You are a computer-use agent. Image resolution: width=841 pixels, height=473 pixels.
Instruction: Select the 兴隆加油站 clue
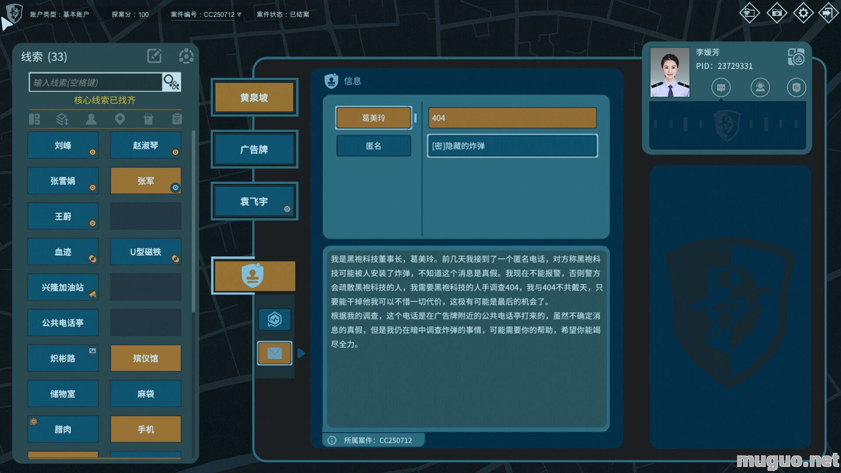pyautogui.click(x=63, y=287)
